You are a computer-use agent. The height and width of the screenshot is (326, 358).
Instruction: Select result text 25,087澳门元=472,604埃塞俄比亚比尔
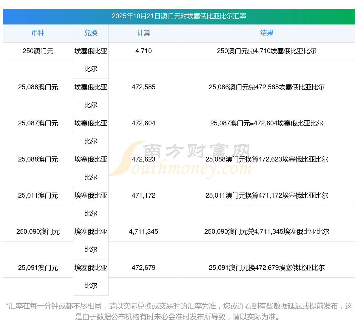coord(267,123)
